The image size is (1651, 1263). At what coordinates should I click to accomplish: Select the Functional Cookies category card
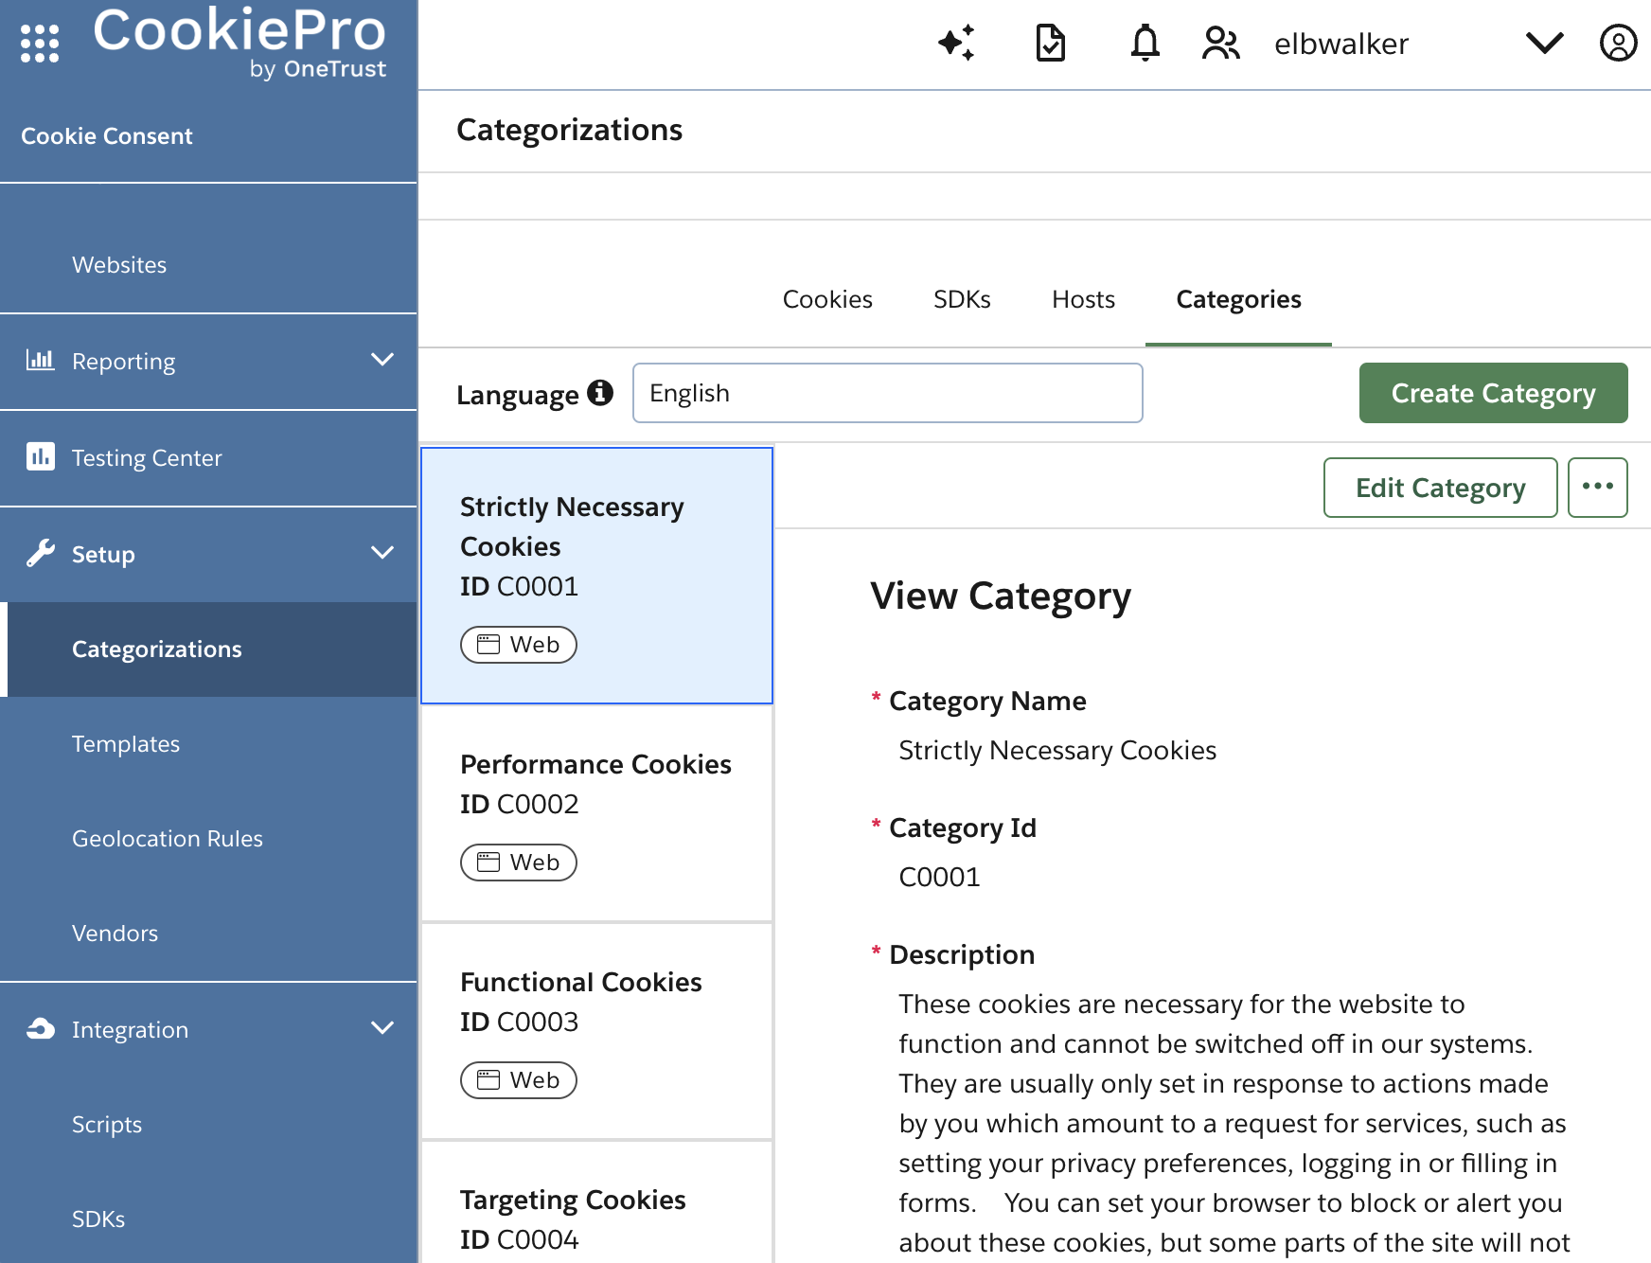[596, 1030]
